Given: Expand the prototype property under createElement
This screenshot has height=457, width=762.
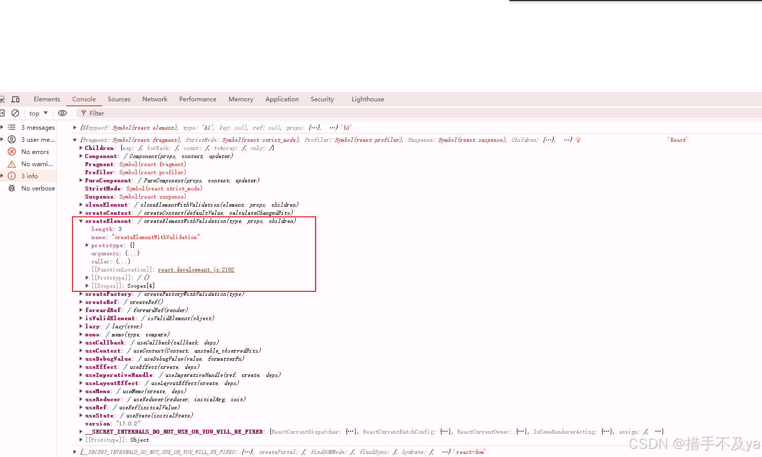Looking at the screenshot, I should coord(87,245).
